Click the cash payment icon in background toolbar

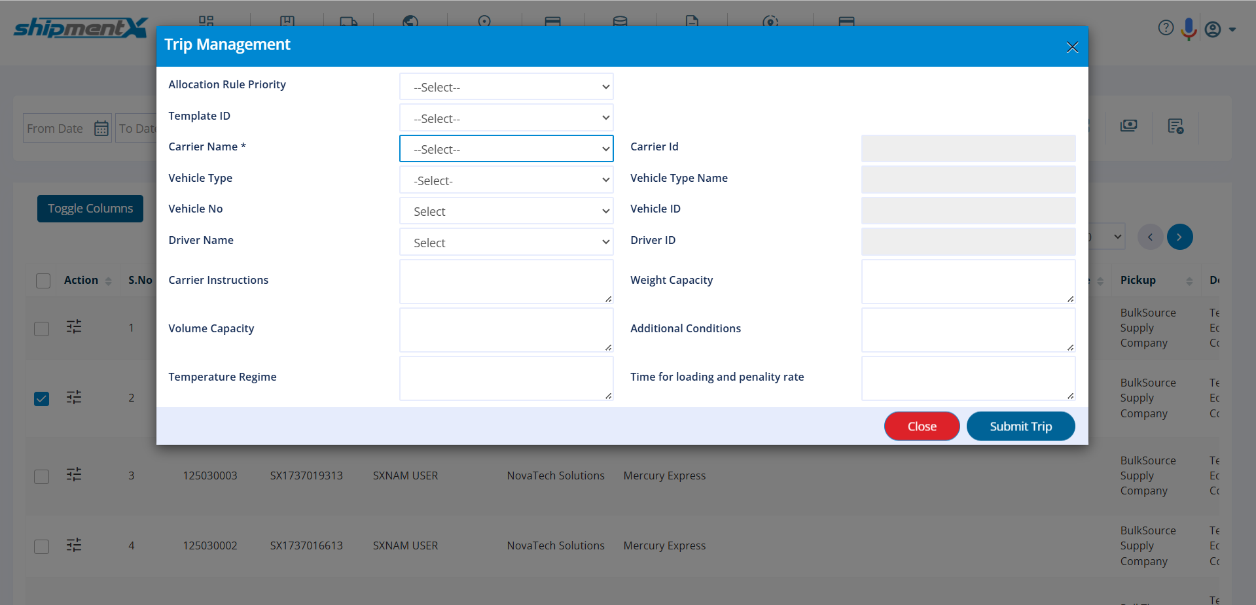pos(1129,126)
